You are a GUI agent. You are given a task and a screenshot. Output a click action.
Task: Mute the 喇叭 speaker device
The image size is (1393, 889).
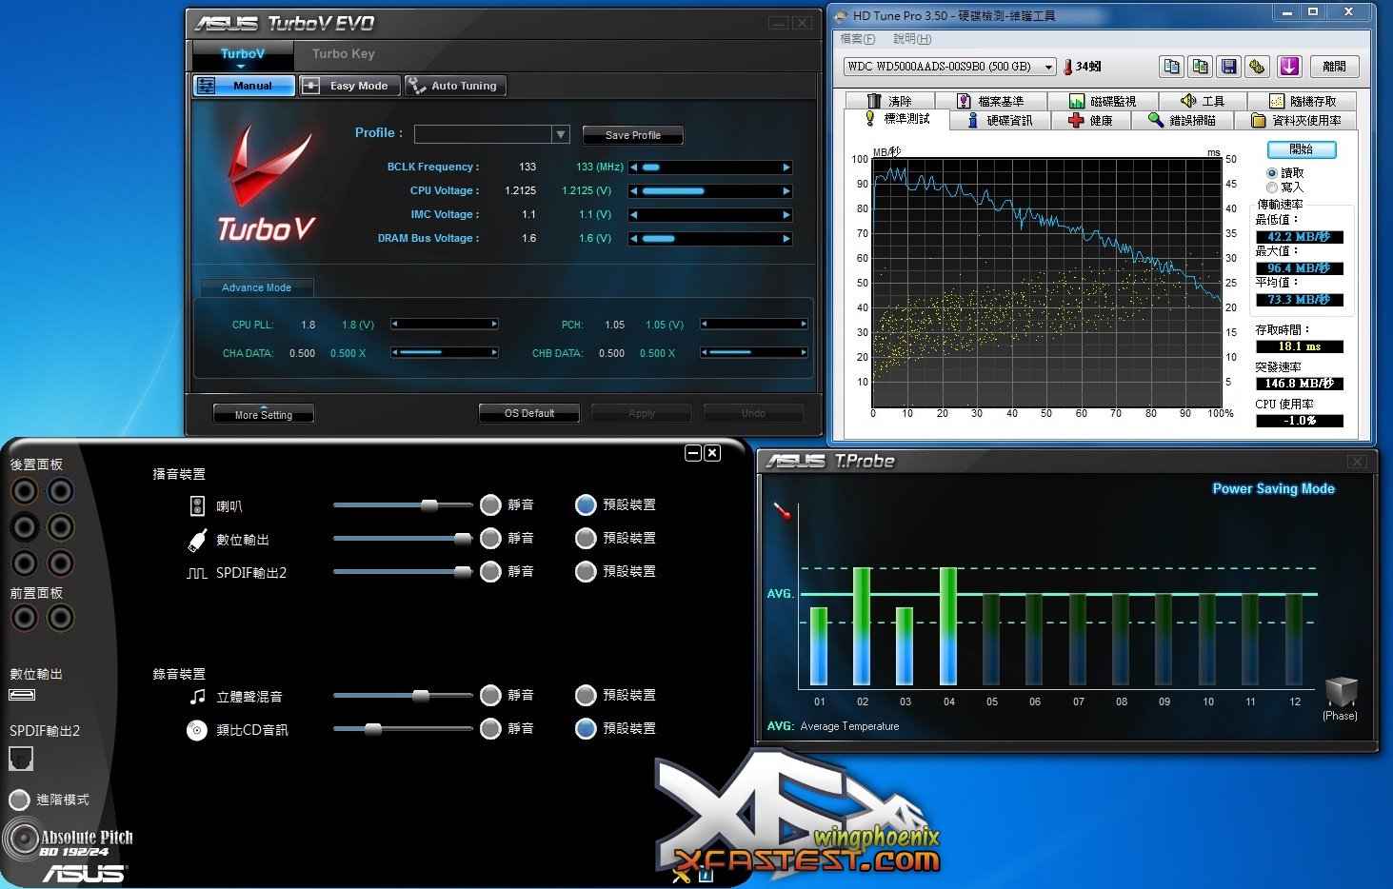click(x=490, y=504)
